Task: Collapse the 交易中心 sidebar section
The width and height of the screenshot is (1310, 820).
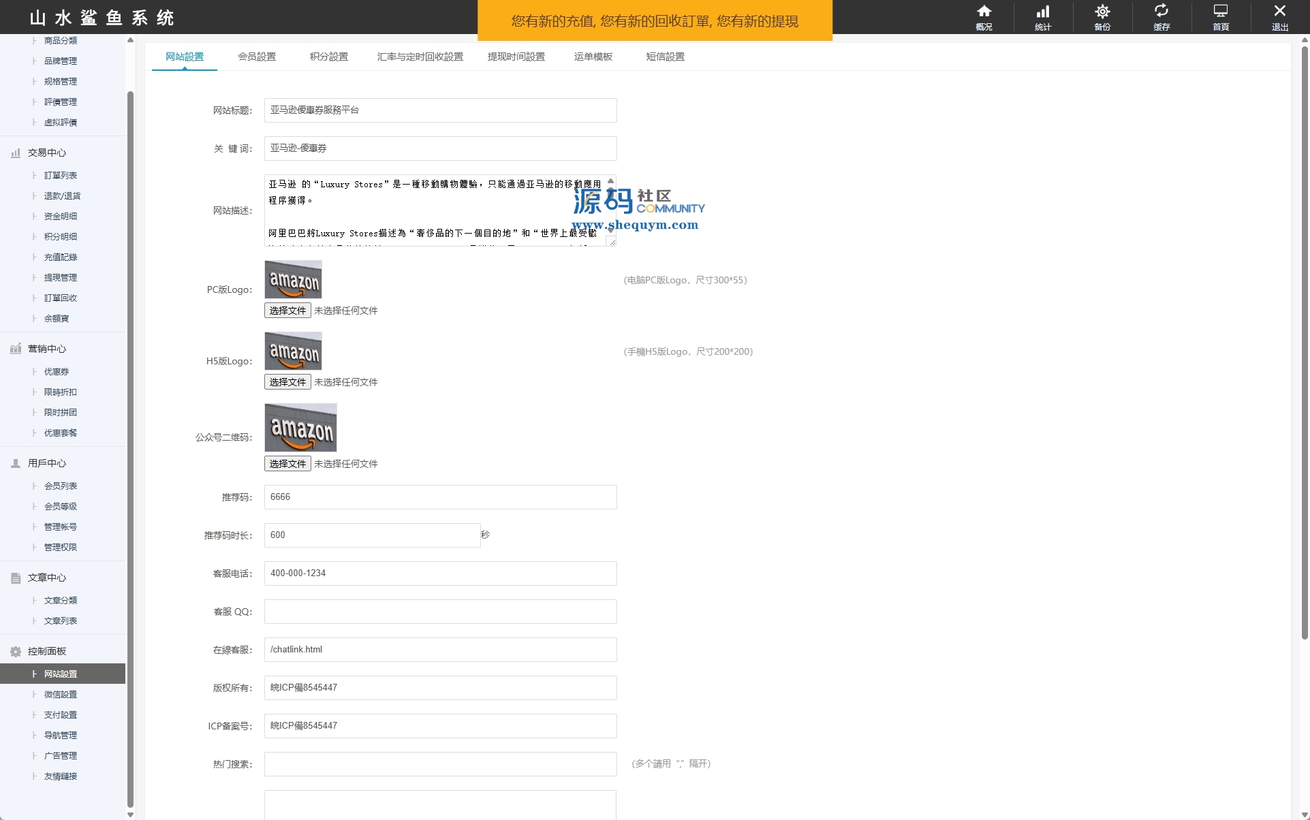Action: pos(46,153)
